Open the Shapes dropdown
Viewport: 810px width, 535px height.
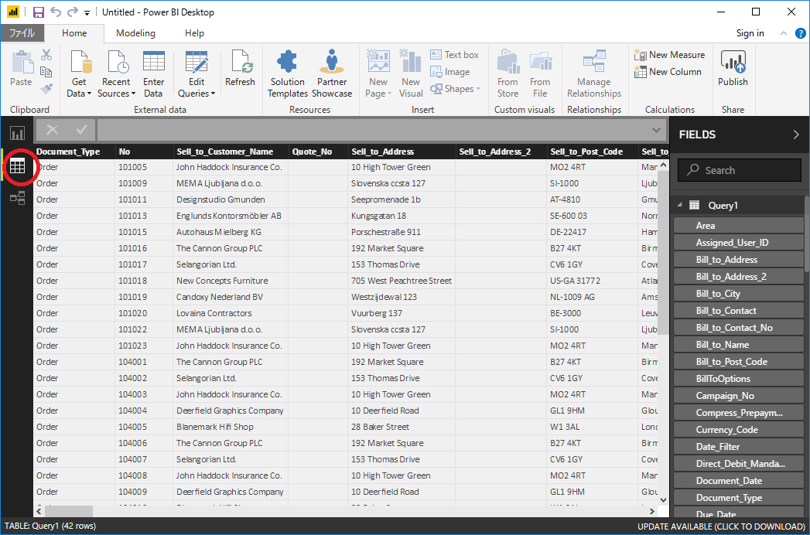456,89
